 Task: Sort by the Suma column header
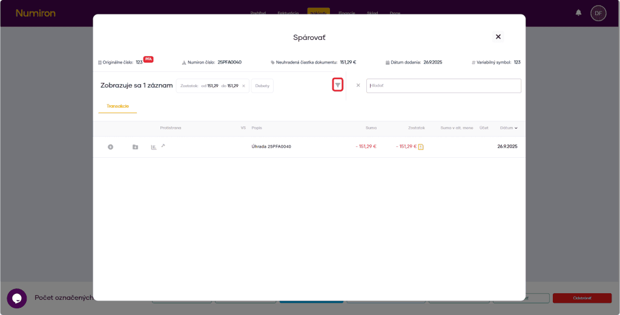pyautogui.click(x=371, y=128)
